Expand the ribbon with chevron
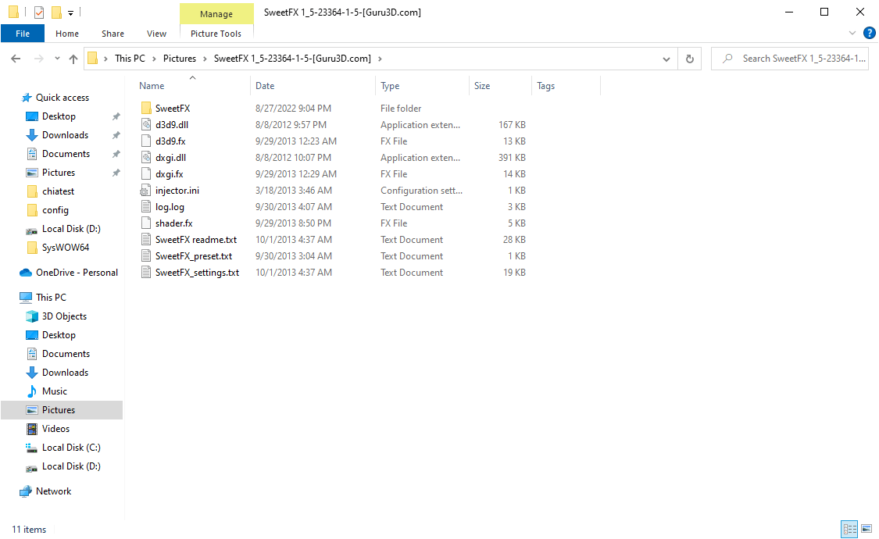Image resolution: width=879 pixels, height=539 pixels. [x=852, y=33]
